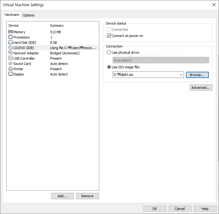Click the Browse... button

point(197,75)
